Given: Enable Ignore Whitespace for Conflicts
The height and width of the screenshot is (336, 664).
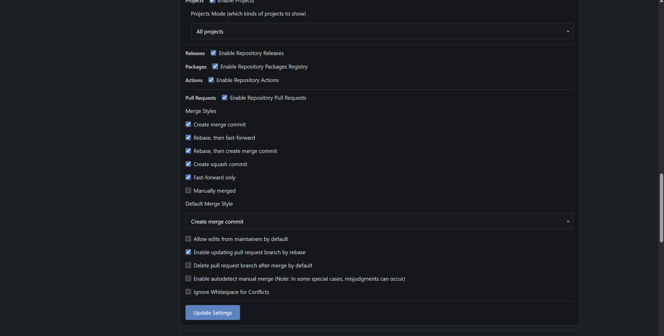Looking at the screenshot, I should [x=188, y=292].
